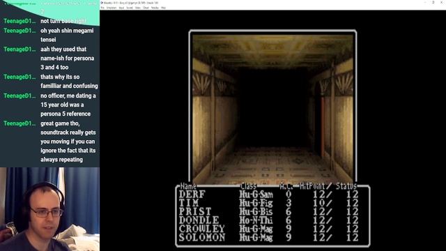
Task: Close the emulator window
Action: (x=442, y=3)
